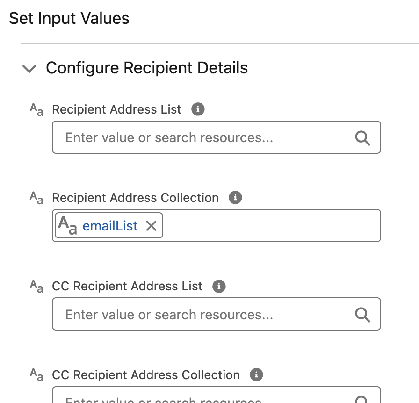Click empty area of Recipient Address Collection field
The image size is (419, 403).
pyautogui.click(x=271, y=226)
